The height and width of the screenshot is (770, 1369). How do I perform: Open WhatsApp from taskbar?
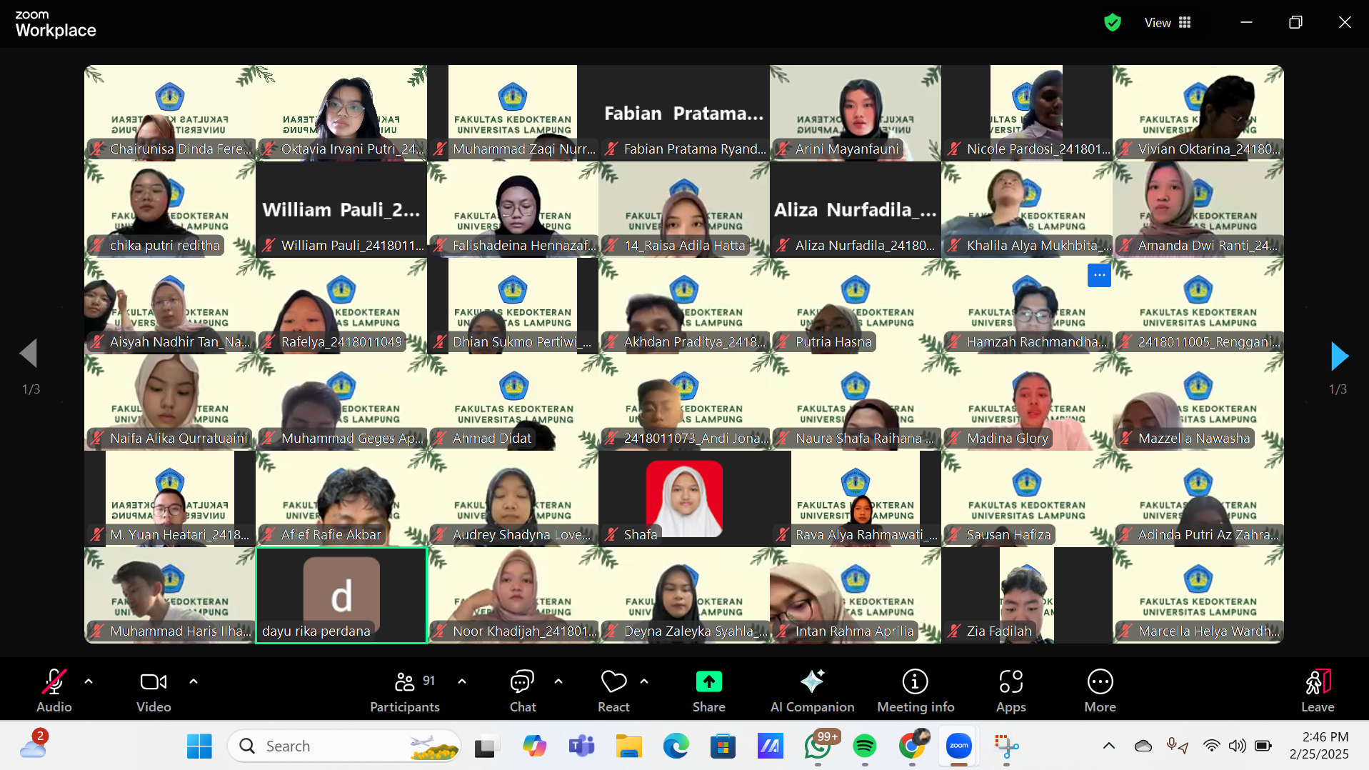pos(818,746)
